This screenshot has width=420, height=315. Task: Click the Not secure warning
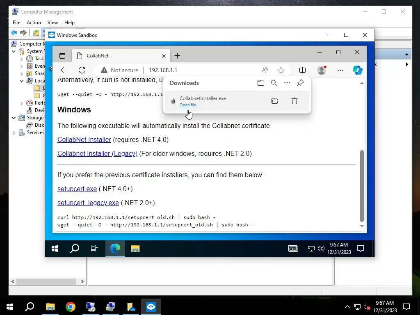coord(119,70)
